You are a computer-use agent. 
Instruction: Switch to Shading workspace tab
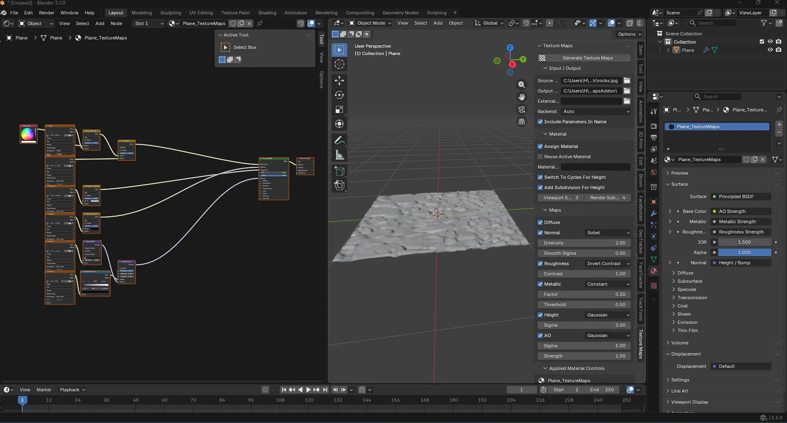tap(267, 13)
